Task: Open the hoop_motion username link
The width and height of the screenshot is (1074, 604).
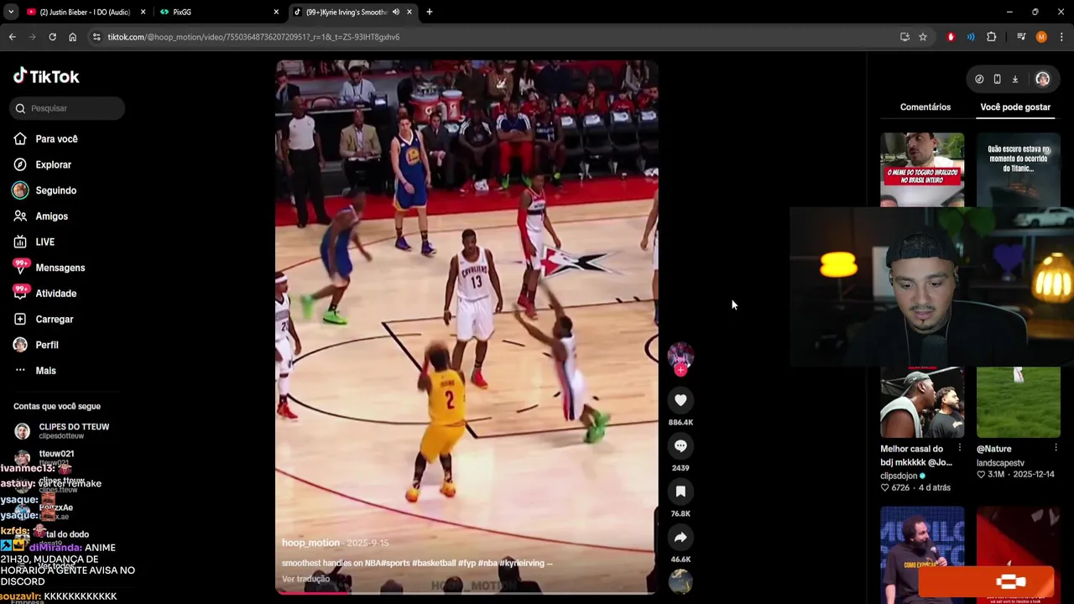Action: pyautogui.click(x=310, y=543)
